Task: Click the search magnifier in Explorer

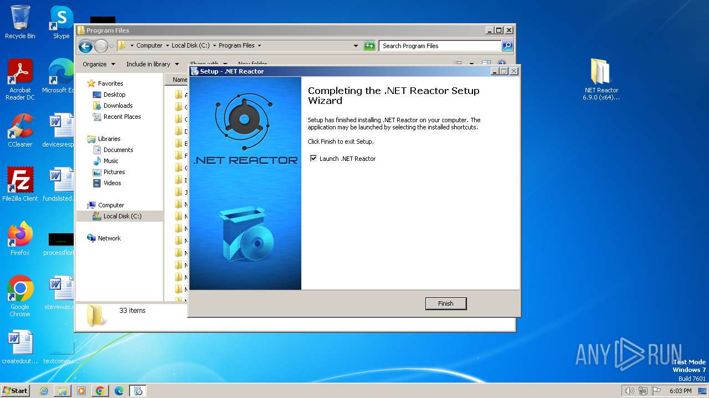Action: pyautogui.click(x=507, y=46)
